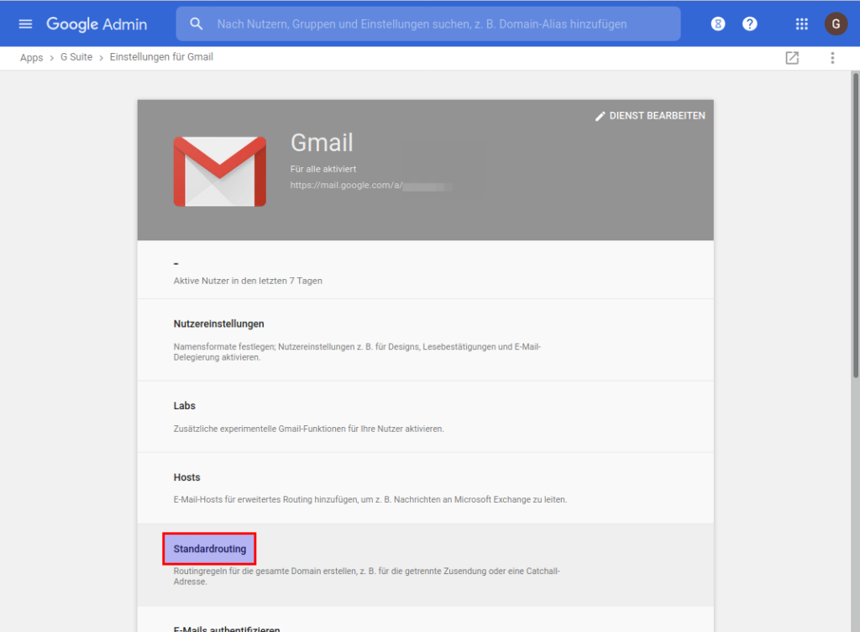Go to G Suite in breadcrumb
Image resolution: width=860 pixels, height=632 pixels.
(x=76, y=57)
